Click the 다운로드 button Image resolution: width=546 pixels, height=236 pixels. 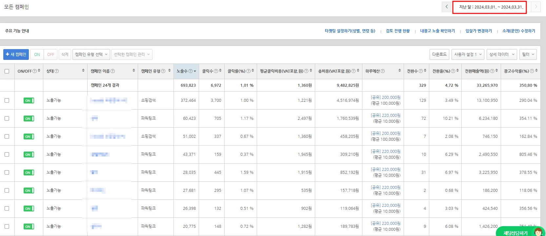(439, 54)
